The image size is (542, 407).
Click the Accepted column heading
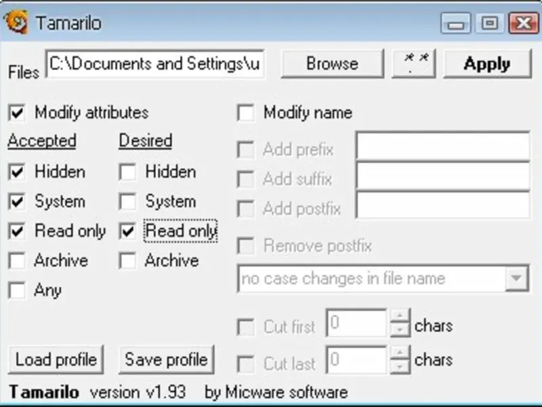coord(42,141)
